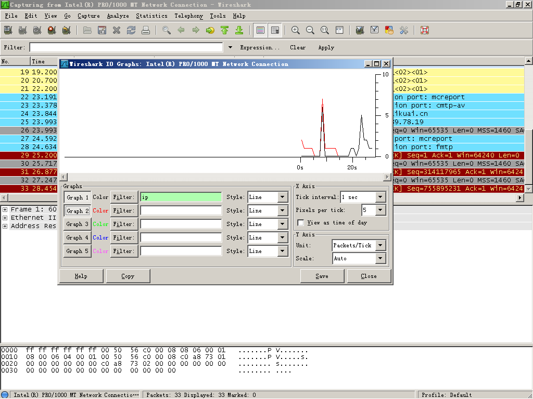The height and width of the screenshot is (399, 533).
Task: Close the capture file toolbar icon
Action: tap(117, 30)
